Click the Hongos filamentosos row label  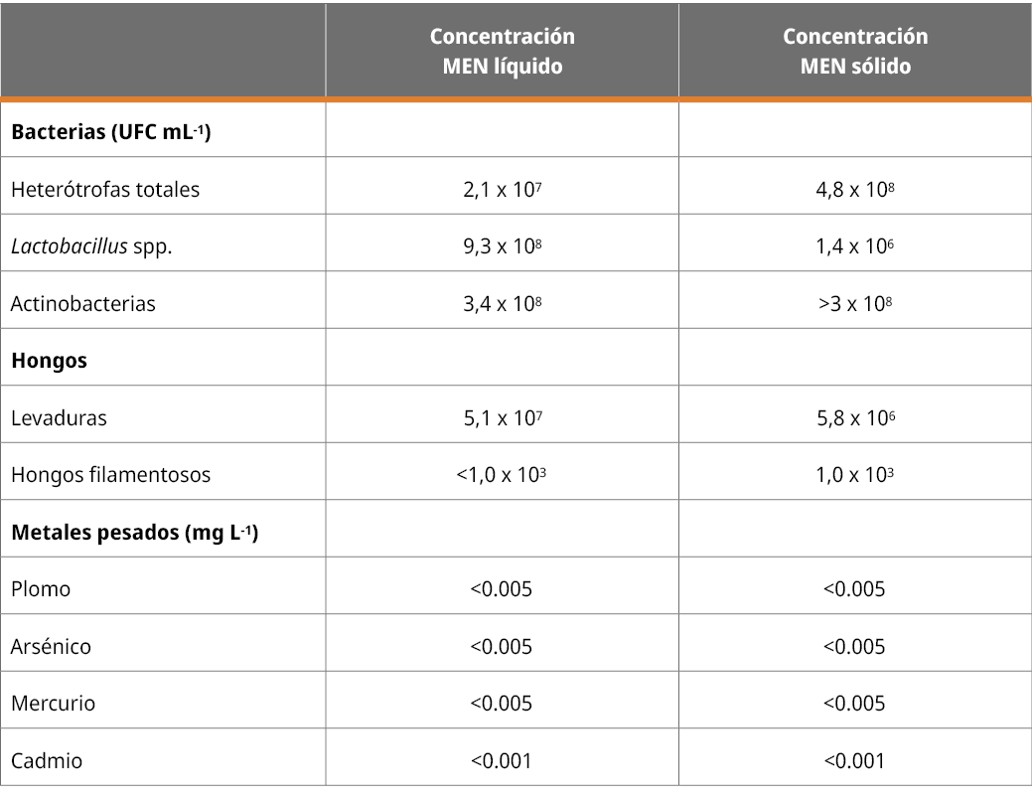[111, 475]
